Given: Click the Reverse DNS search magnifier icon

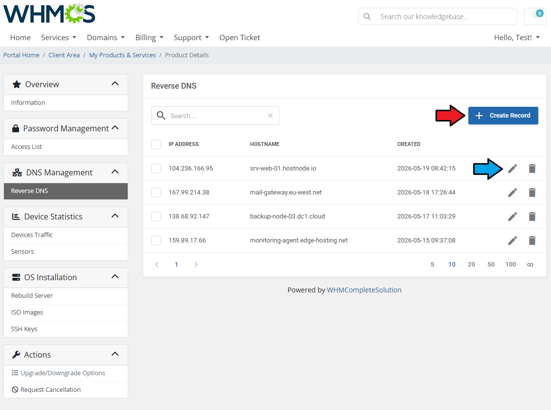Looking at the screenshot, I should click(161, 115).
